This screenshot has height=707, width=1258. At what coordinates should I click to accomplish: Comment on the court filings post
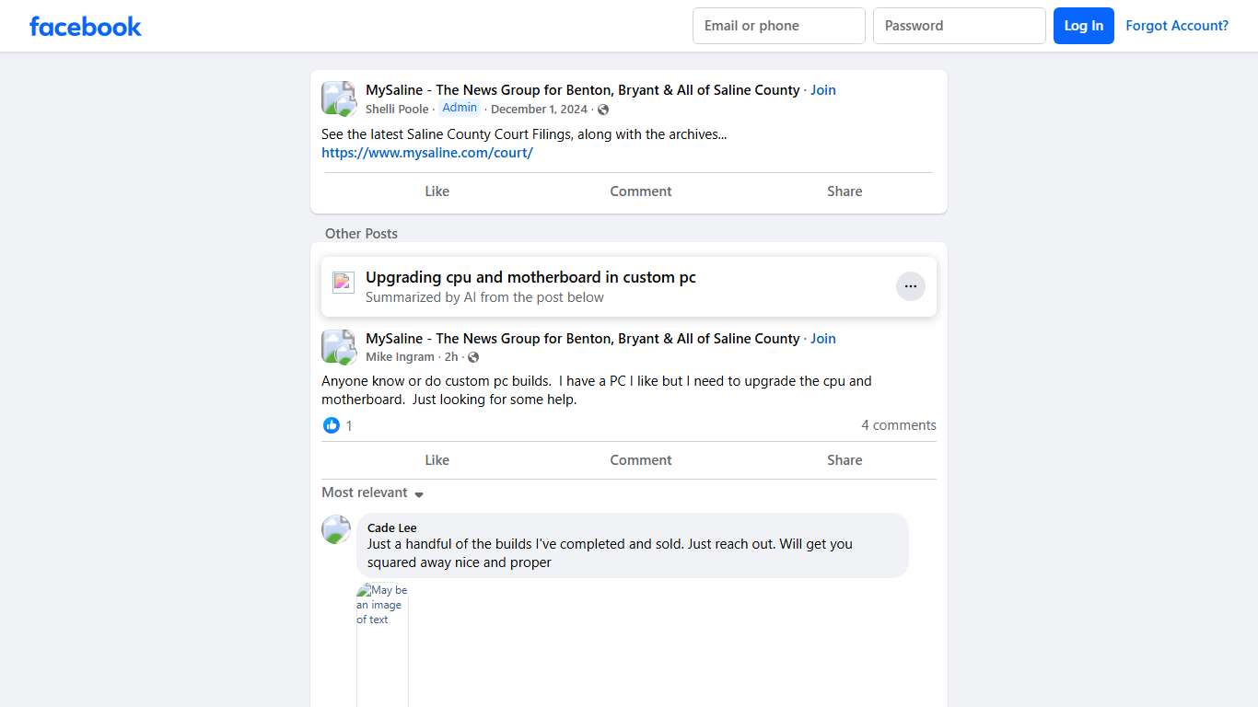point(640,191)
